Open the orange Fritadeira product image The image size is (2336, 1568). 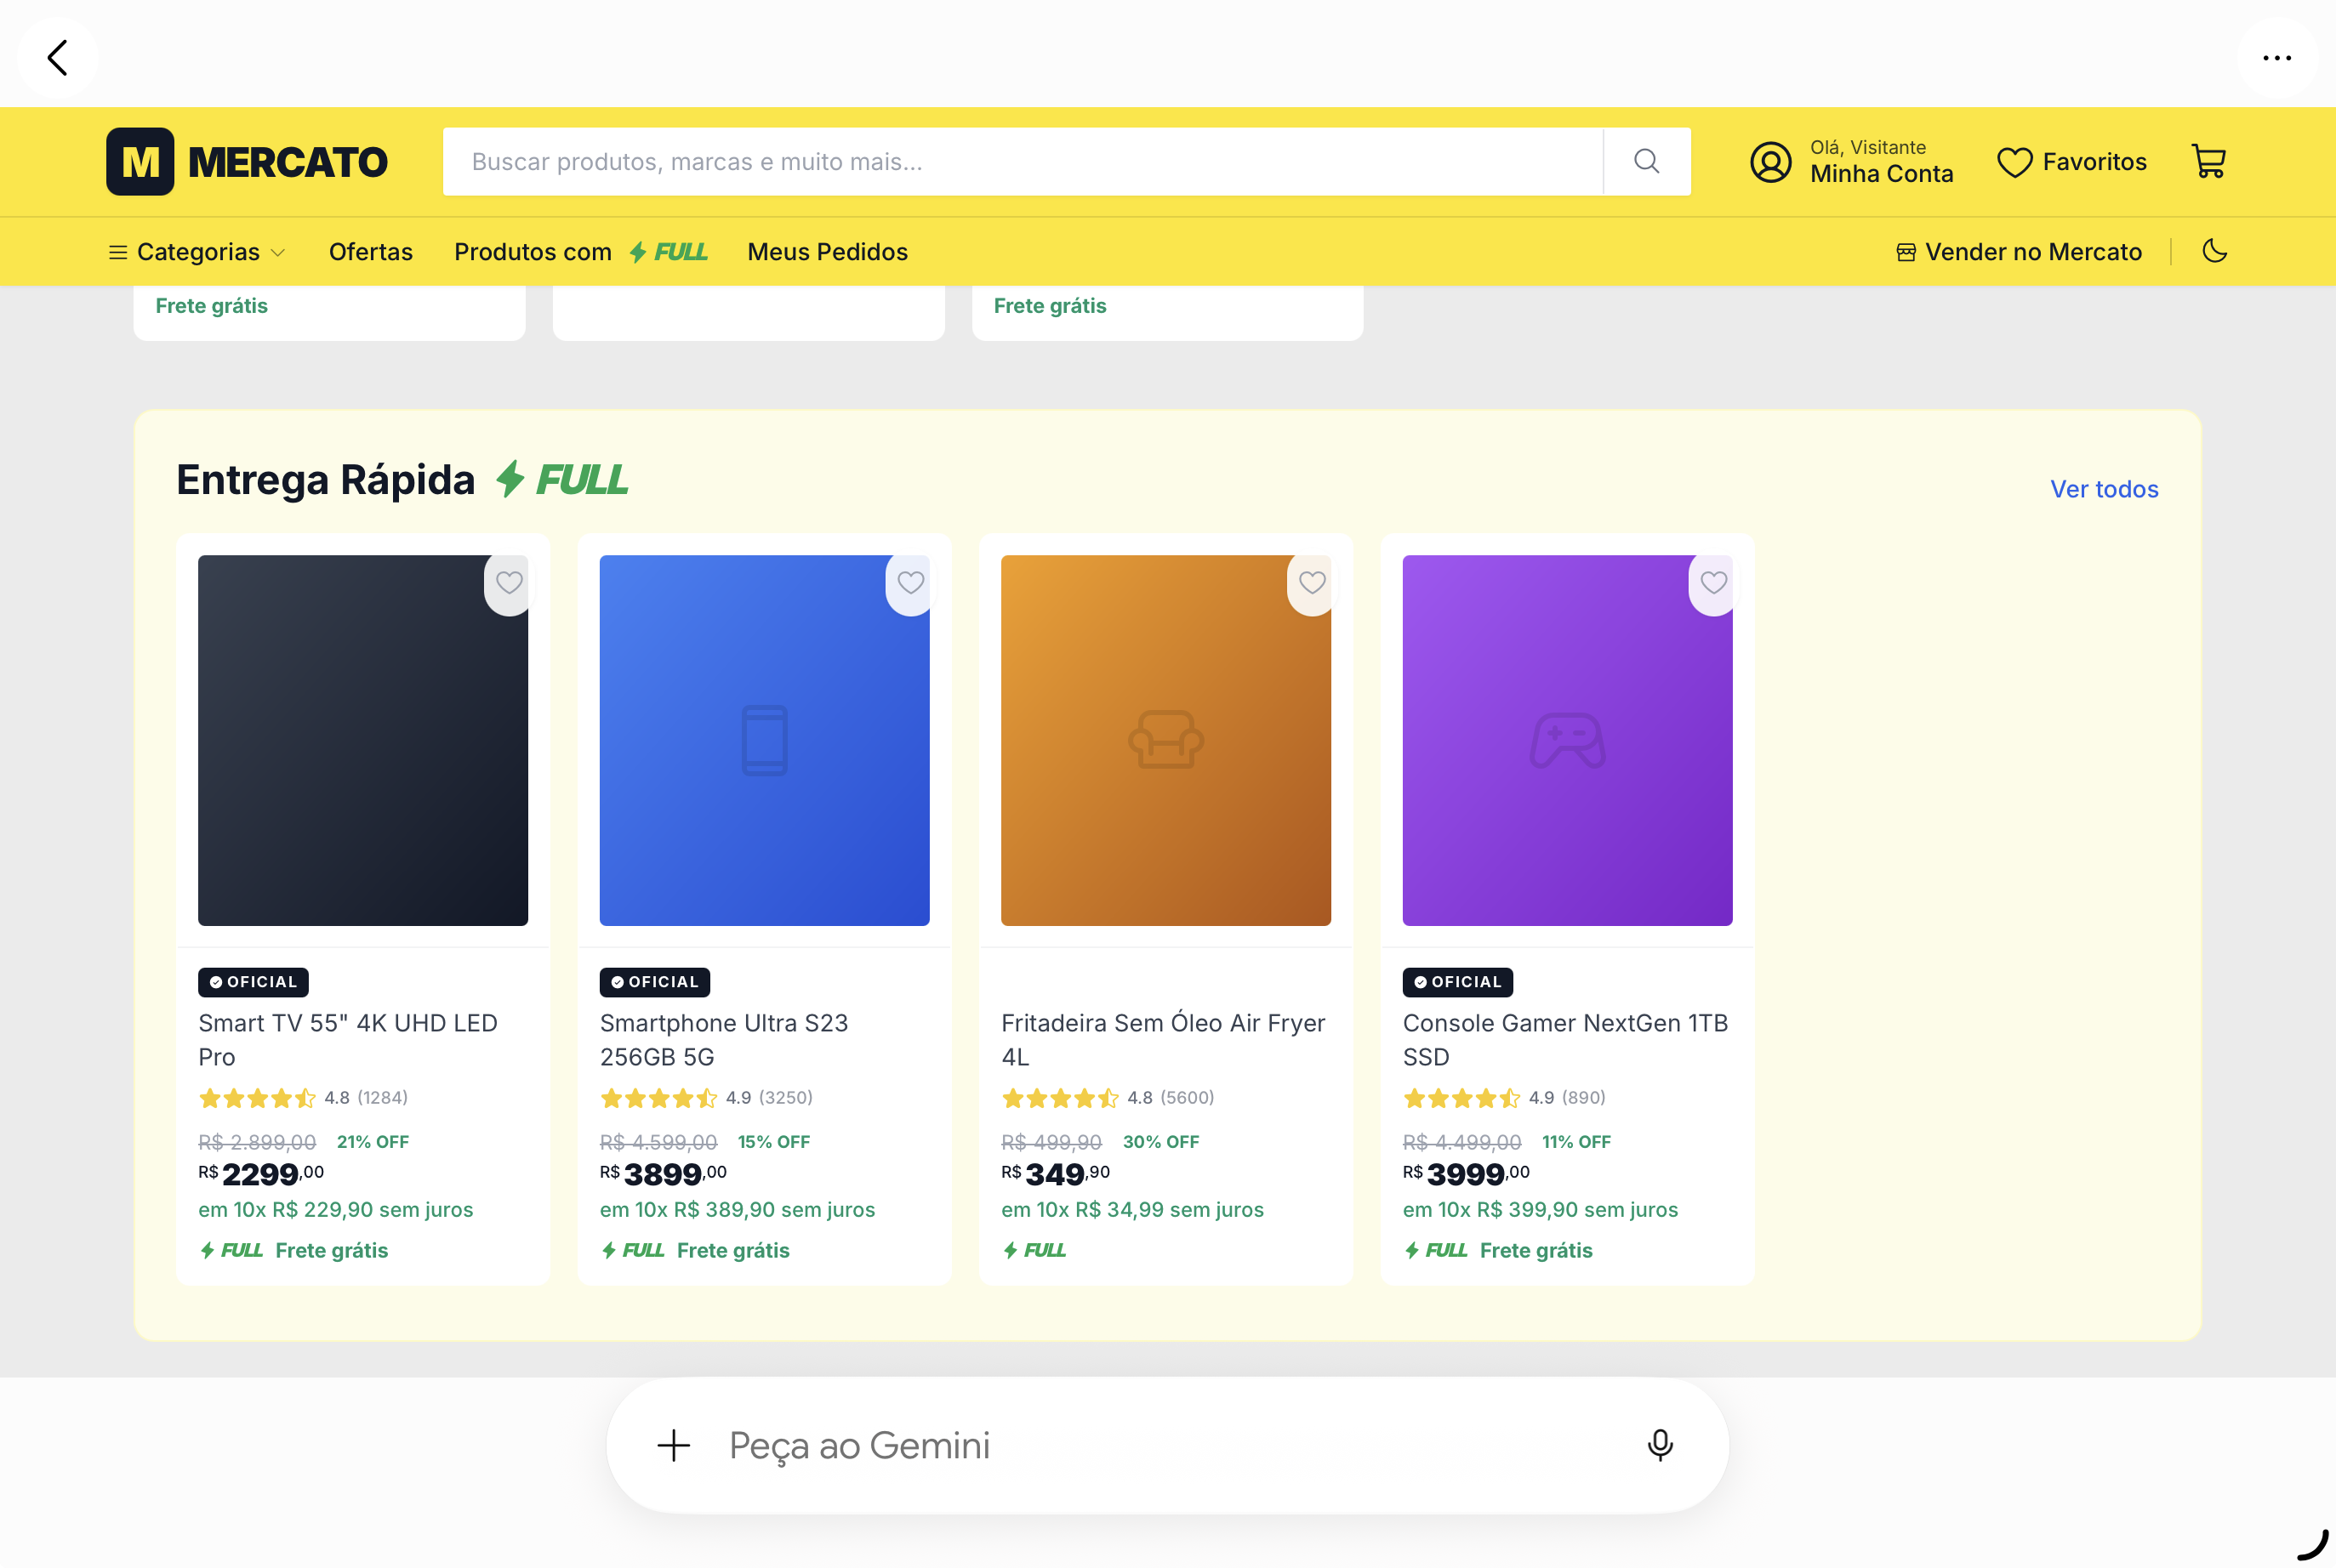pyautogui.click(x=1165, y=740)
